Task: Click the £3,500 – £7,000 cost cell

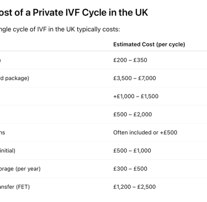Action: [x=135, y=78]
